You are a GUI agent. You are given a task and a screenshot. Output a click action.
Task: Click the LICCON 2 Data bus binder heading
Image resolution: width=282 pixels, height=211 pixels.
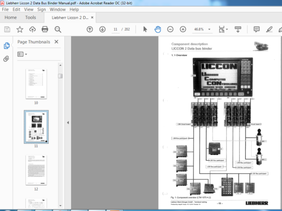coord(192,48)
